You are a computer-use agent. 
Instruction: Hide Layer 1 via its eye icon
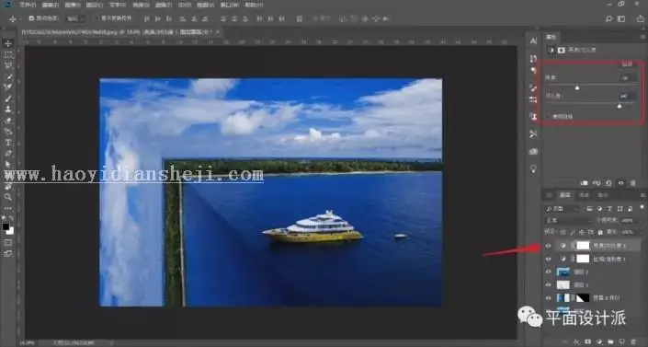pyautogui.click(x=549, y=285)
